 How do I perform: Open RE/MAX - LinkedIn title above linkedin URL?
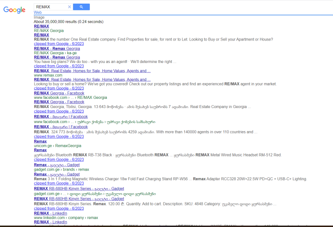(50, 213)
